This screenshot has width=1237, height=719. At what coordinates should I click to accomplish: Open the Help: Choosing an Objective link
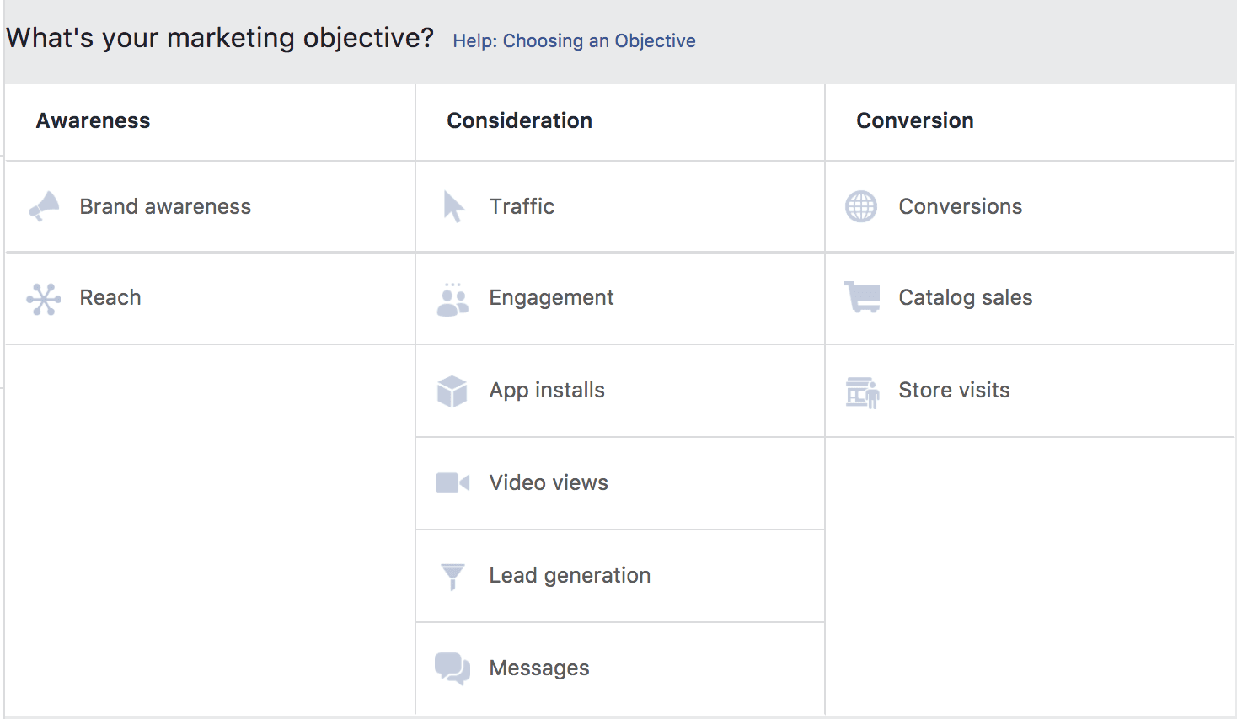tap(574, 41)
